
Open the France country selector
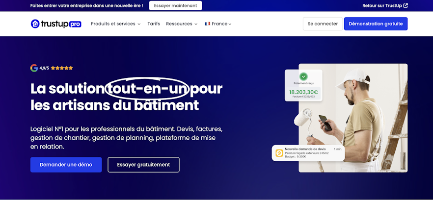[x=218, y=24]
